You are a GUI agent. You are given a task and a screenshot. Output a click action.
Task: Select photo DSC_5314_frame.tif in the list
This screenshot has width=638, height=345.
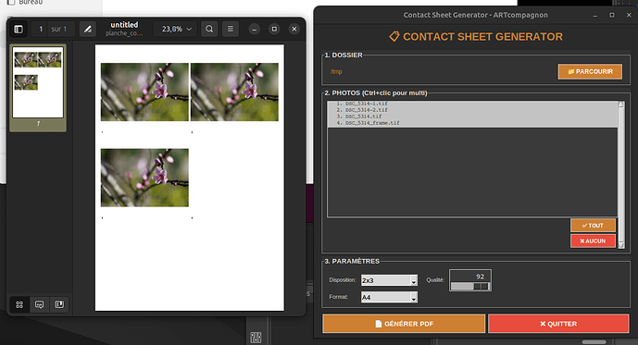(472, 123)
